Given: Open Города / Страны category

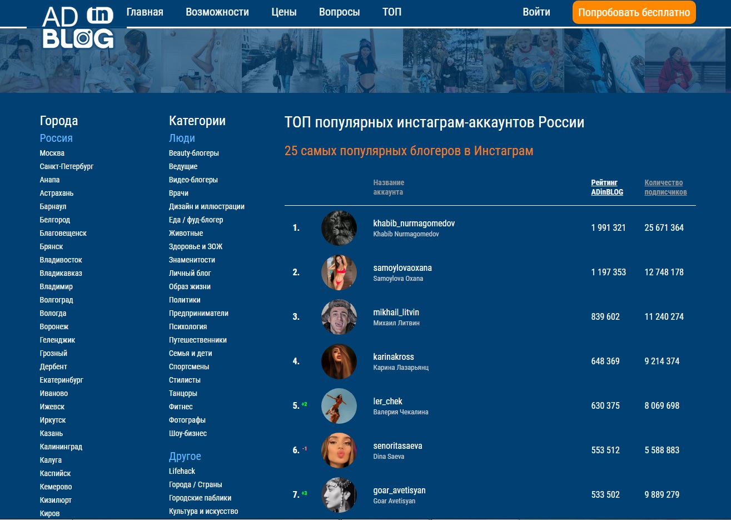Looking at the screenshot, I should 196,484.
